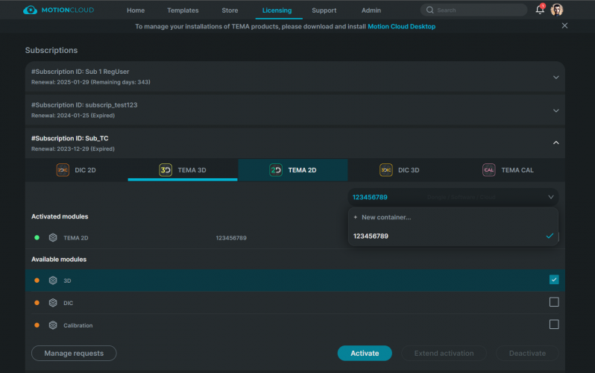Switch to the TEMA CAL tab
Viewport: 595px width, 373px height.
click(x=508, y=170)
